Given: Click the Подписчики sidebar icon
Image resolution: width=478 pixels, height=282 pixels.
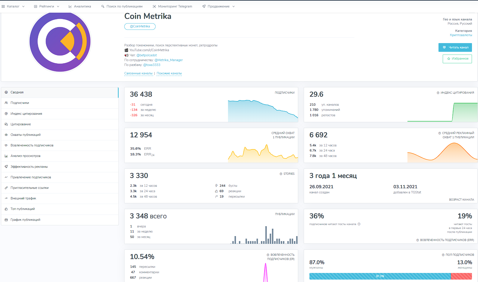Looking at the screenshot, I should pyautogui.click(x=6, y=103).
